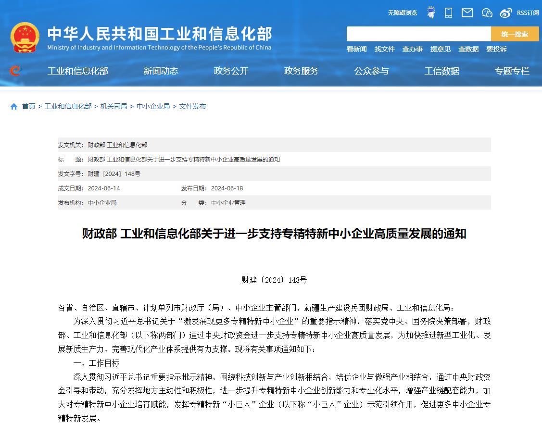Screen dimensions: 542x424
Task: Open 政务服务 navigation menu
Action: pyautogui.click(x=301, y=71)
